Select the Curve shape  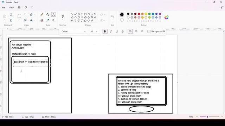coord(76,14)
